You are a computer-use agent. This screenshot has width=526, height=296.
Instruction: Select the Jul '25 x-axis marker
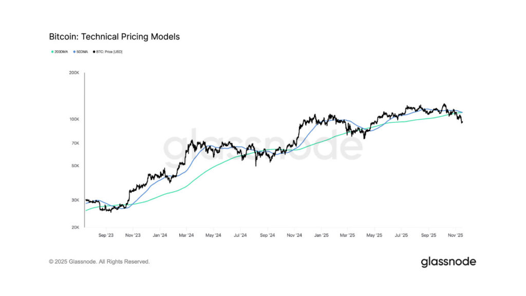tap(401, 235)
